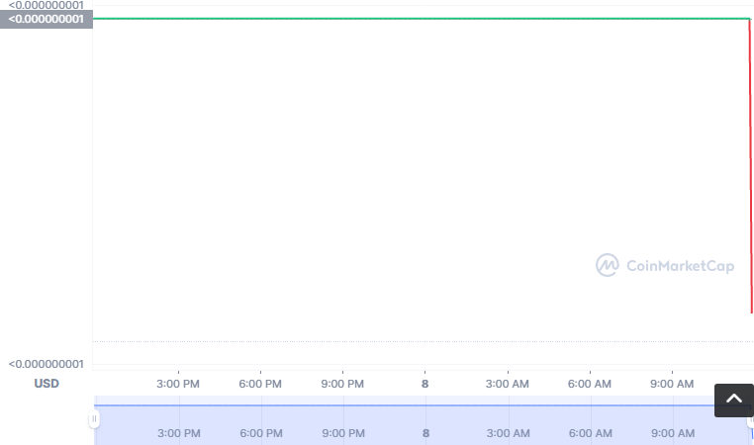
Task: Click the 9:00 AM main axis label
Action: point(671,383)
